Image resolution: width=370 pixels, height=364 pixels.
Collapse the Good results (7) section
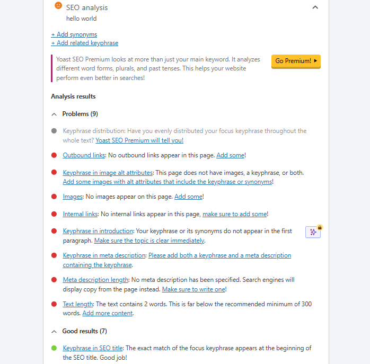coord(54,331)
